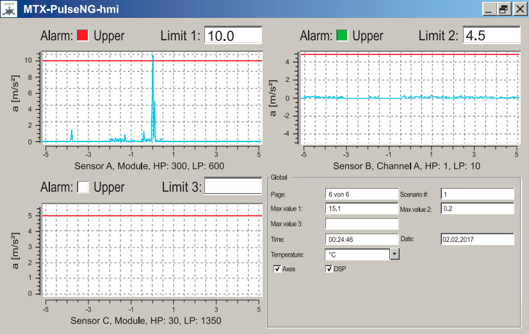Image resolution: width=529 pixels, height=334 pixels.
Task: Toggle the Axes checkbox
Action: click(278, 269)
